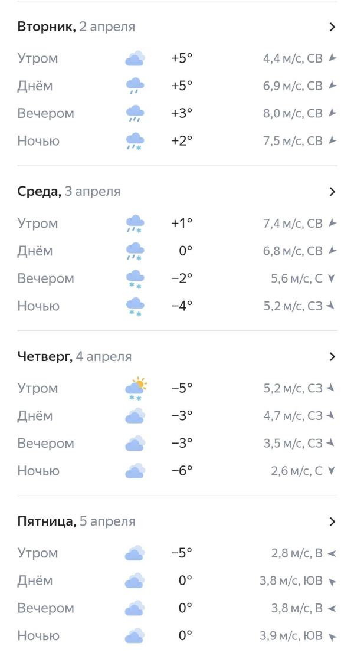
Task: Open the Вторник, 2 апреля heading
Action: point(76,27)
